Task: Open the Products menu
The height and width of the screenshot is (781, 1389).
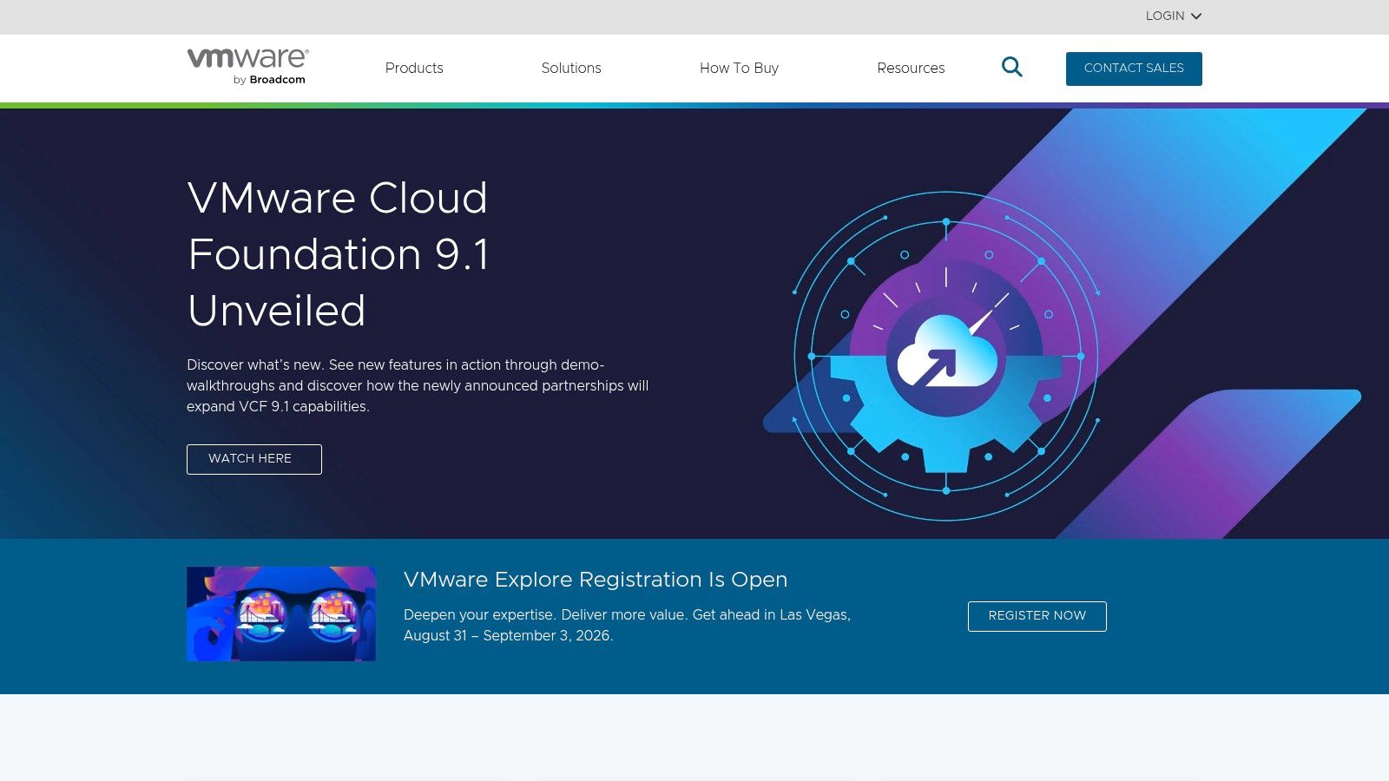Action: click(x=414, y=68)
